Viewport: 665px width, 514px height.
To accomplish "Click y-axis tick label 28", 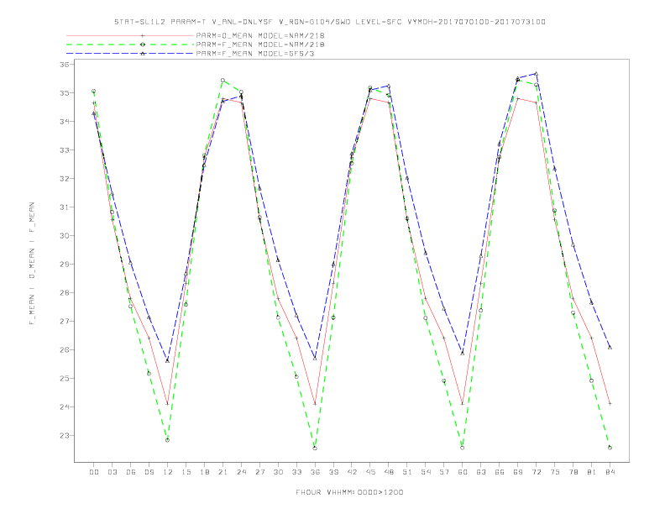I will tap(65, 292).
